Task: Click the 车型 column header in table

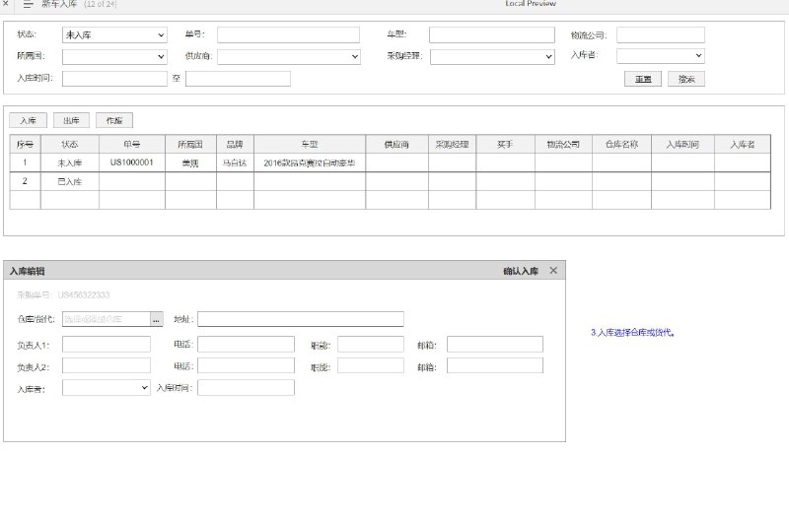Action: 310,144
